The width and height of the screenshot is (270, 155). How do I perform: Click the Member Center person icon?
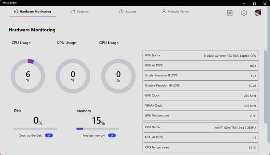point(164,11)
